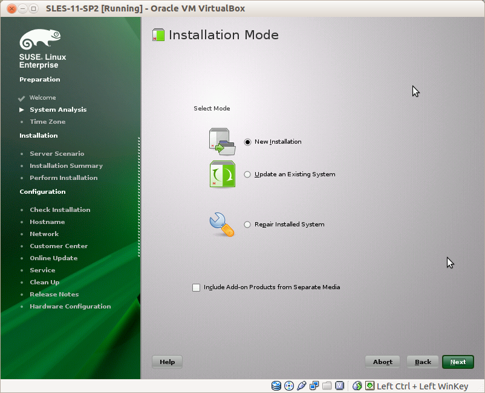Go Back to the previous step
This screenshot has height=393, width=485.
tap(423, 362)
